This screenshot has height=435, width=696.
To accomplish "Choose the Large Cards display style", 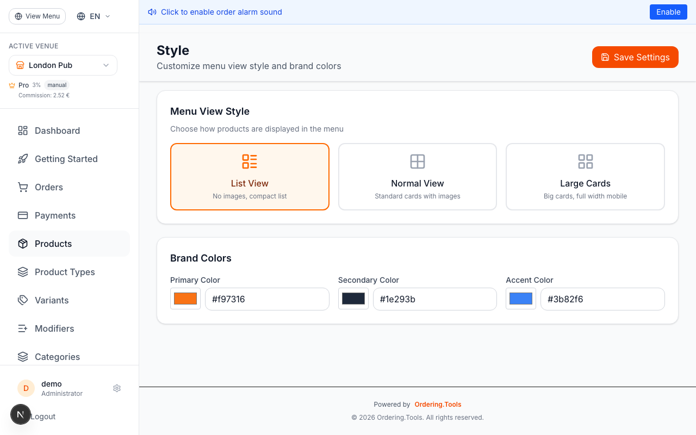I will point(585,176).
